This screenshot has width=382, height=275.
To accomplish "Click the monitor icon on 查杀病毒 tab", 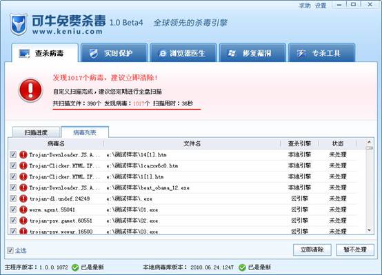I will pos(25,53).
